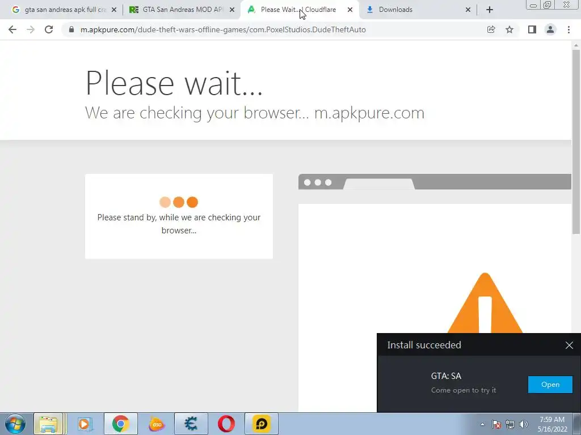Click the 'Please wait...' heading

[174, 83]
